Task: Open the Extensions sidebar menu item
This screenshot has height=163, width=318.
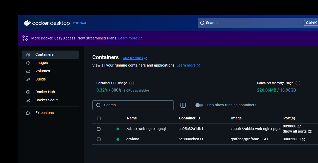Action: coord(50,113)
